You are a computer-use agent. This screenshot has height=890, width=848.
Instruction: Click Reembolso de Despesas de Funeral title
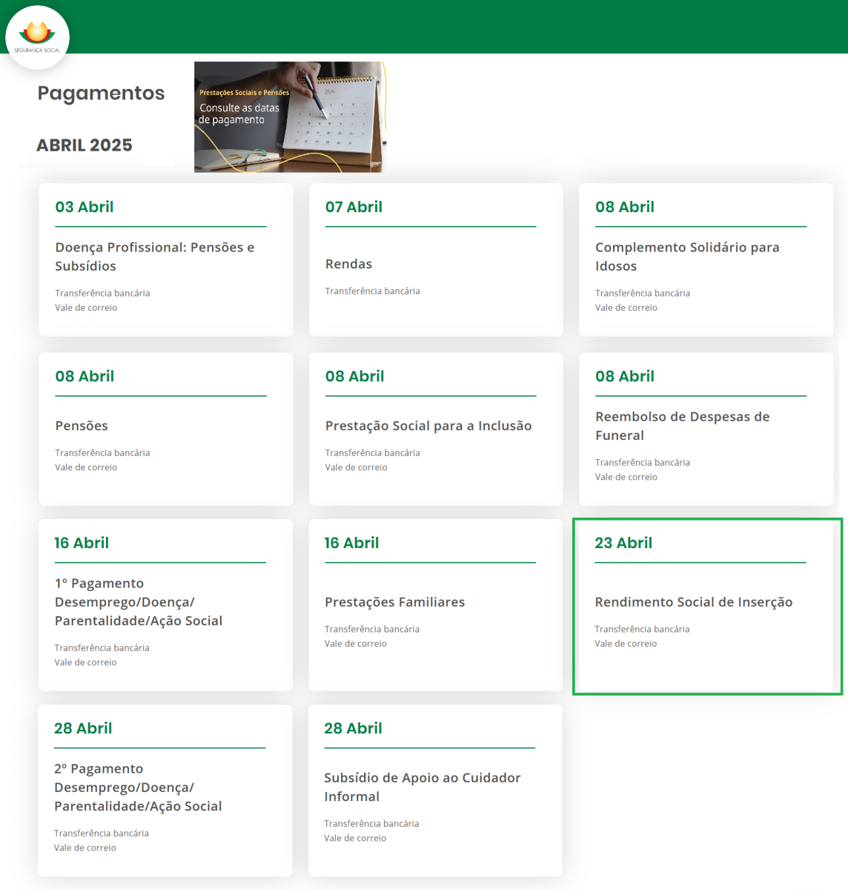[682, 426]
